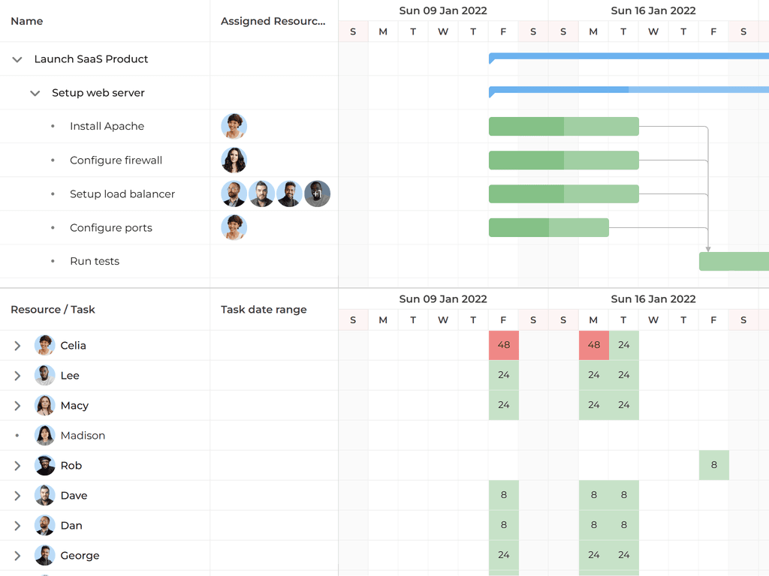Image resolution: width=769 pixels, height=576 pixels.
Task: Click Rob's 8-hour Friday allocation cell
Action: pyautogui.click(x=713, y=465)
